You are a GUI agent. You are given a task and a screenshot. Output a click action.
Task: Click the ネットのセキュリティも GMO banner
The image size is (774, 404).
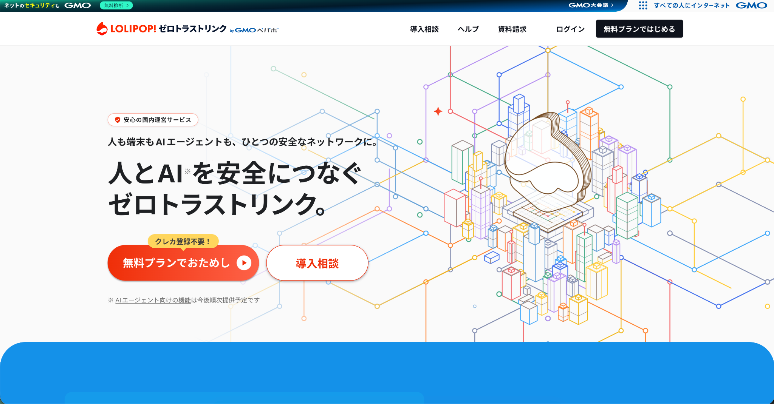(48, 5)
